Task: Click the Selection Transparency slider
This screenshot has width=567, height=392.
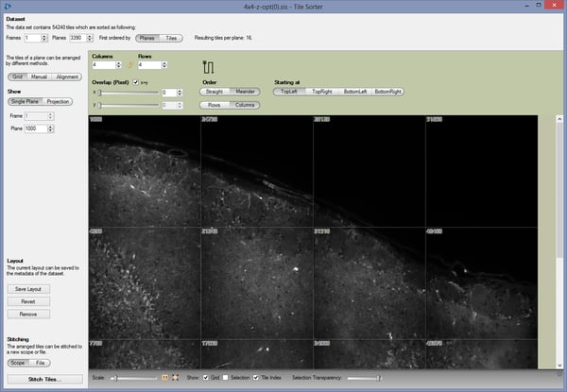Action: click(364, 378)
